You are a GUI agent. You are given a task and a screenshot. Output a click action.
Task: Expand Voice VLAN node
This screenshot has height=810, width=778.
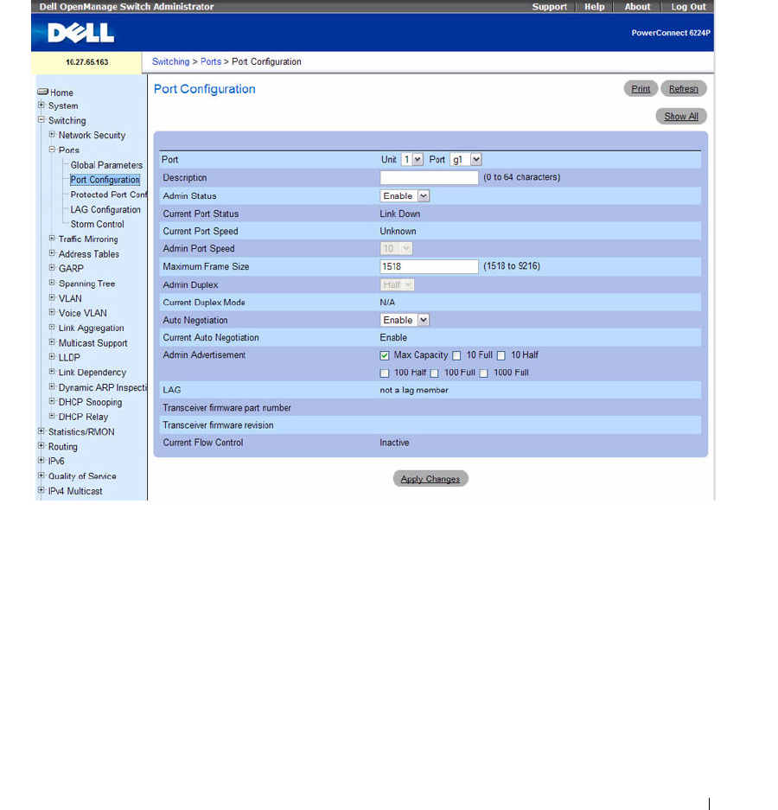click(x=52, y=312)
